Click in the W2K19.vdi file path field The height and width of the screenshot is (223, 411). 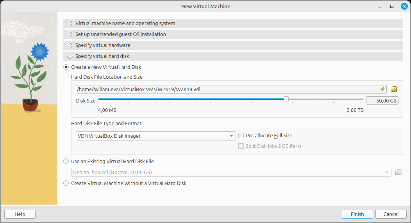coord(231,89)
